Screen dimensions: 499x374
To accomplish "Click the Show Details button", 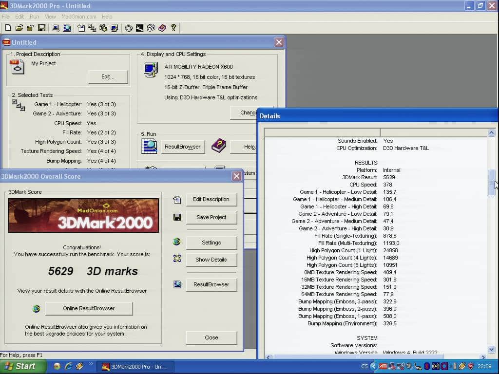I will tap(211, 260).
